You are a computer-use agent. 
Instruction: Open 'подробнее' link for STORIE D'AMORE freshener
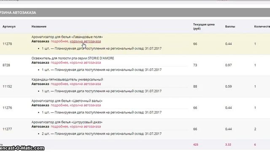(x=59, y=63)
